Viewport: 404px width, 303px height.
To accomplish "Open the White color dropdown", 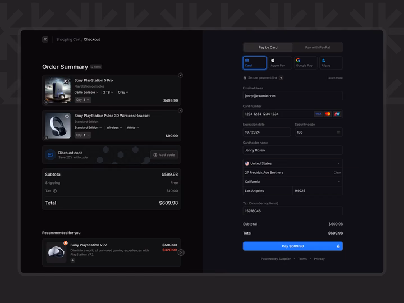I will coord(132,128).
